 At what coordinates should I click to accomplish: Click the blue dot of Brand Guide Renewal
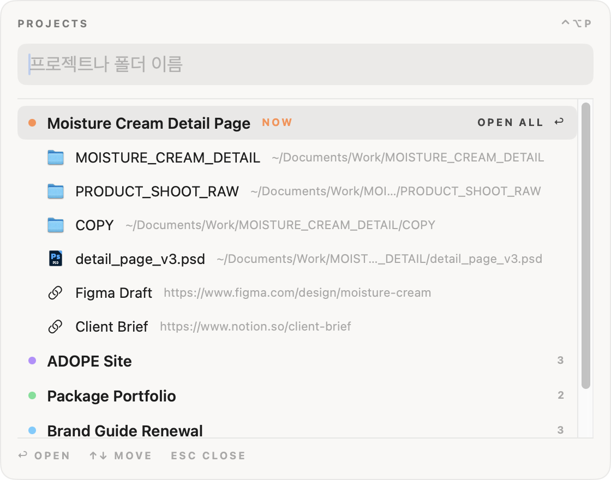point(32,430)
